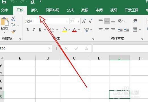Toggle Italic formatting
Image resolution: width=148 pixels, height=102 pixels.
[34, 30]
